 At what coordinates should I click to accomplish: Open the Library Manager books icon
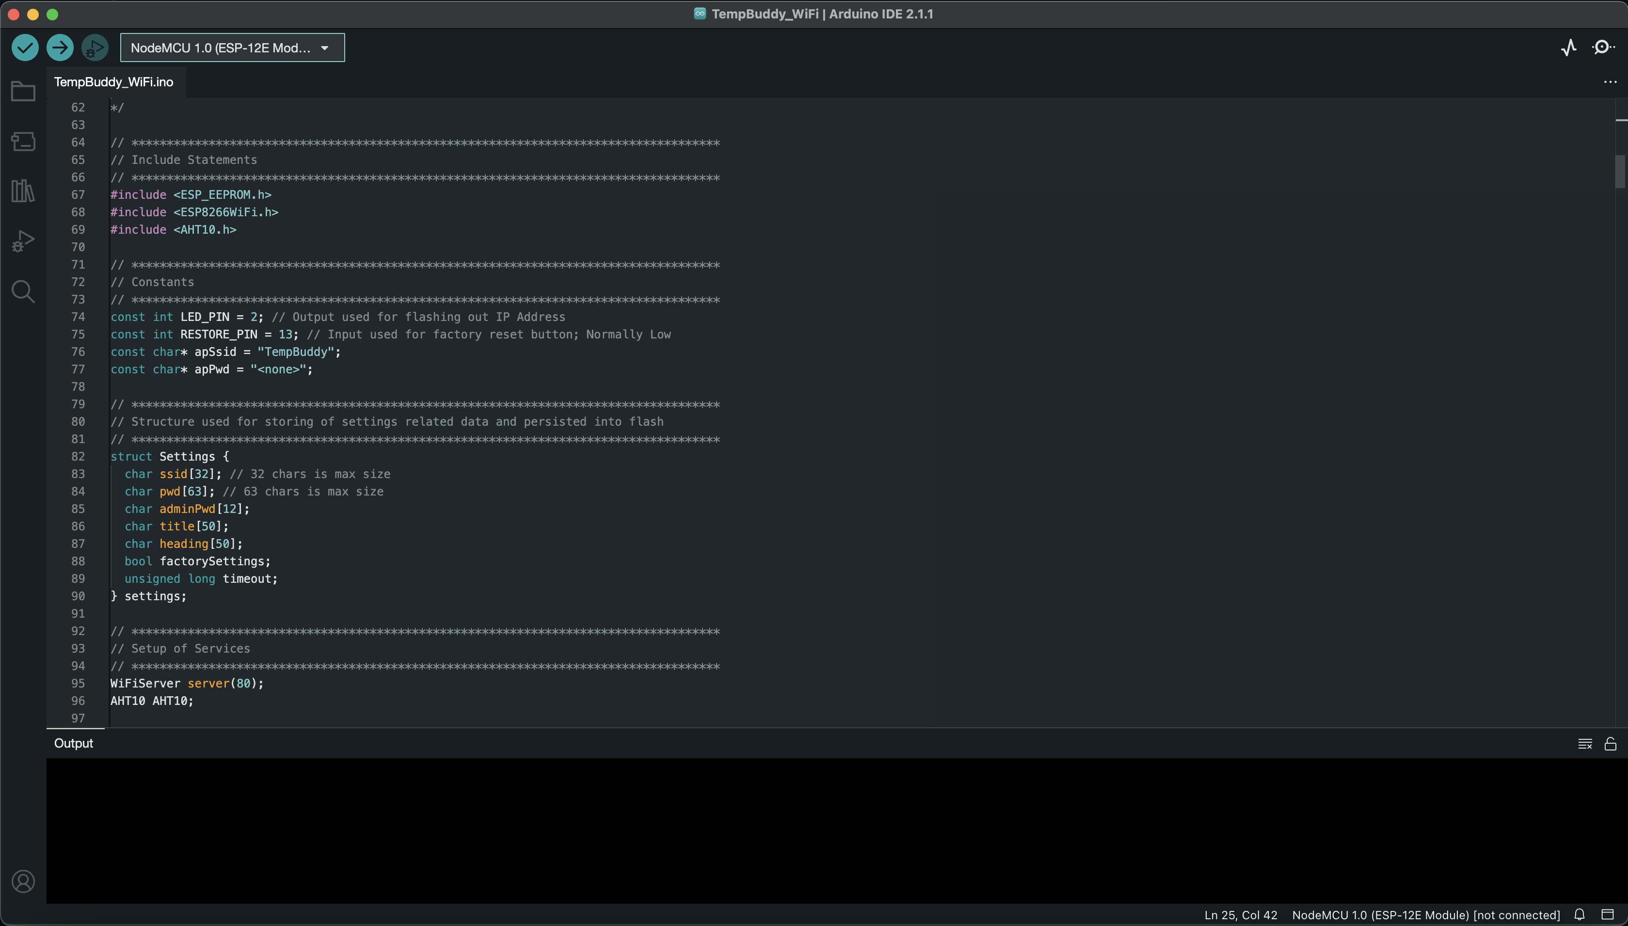click(24, 191)
